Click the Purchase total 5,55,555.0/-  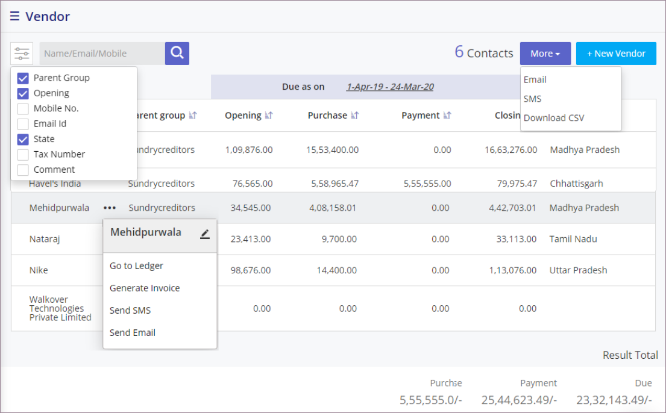click(x=430, y=400)
